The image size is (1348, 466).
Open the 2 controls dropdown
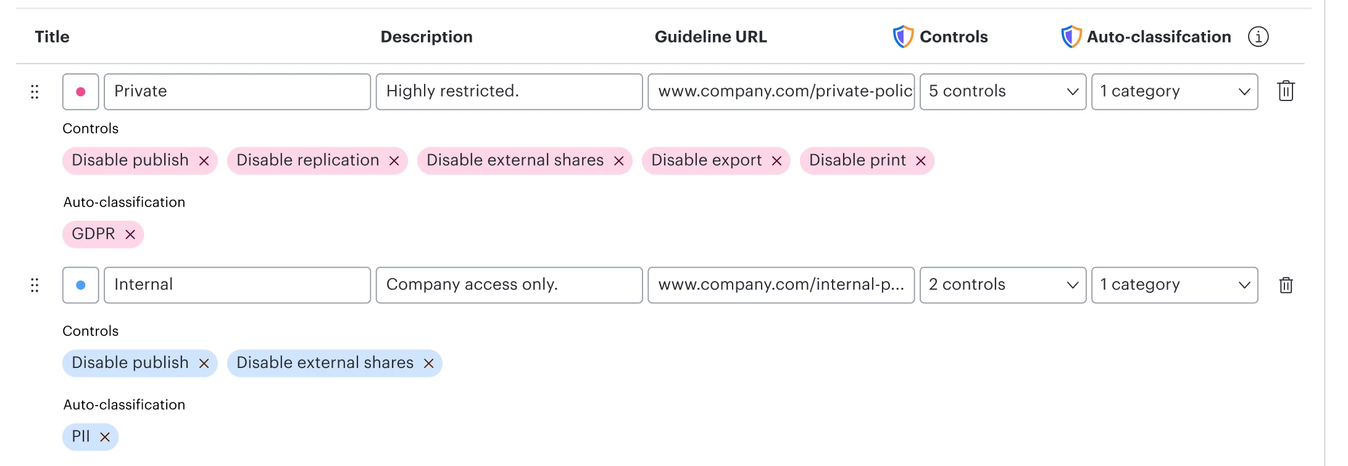(1002, 285)
